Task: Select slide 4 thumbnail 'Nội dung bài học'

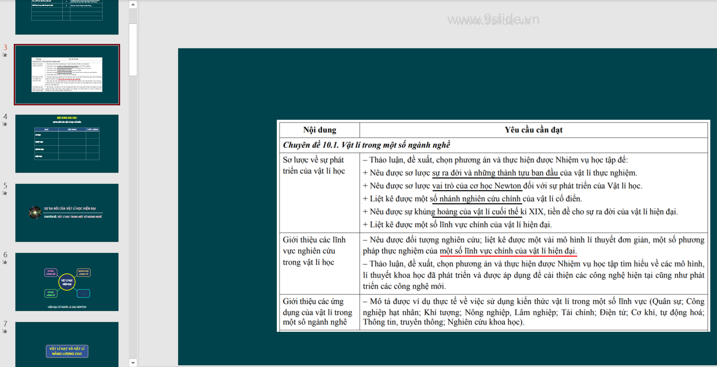Action: point(67,144)
